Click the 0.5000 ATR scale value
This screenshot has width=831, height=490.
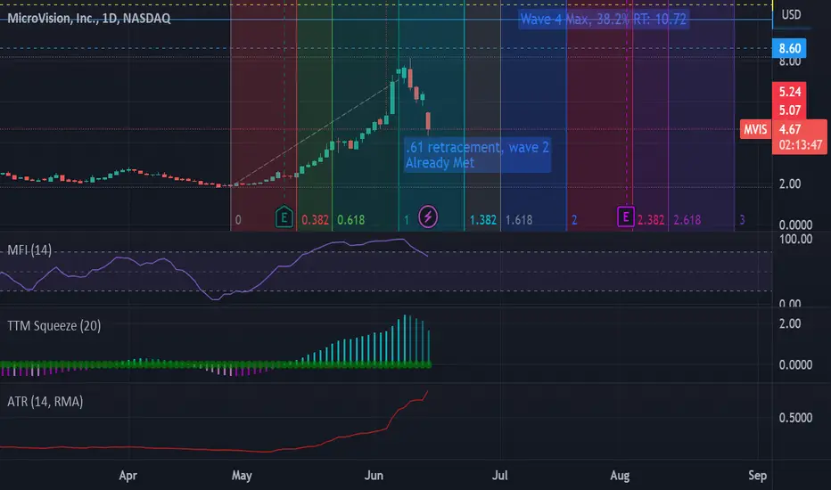tap(795, 418)
